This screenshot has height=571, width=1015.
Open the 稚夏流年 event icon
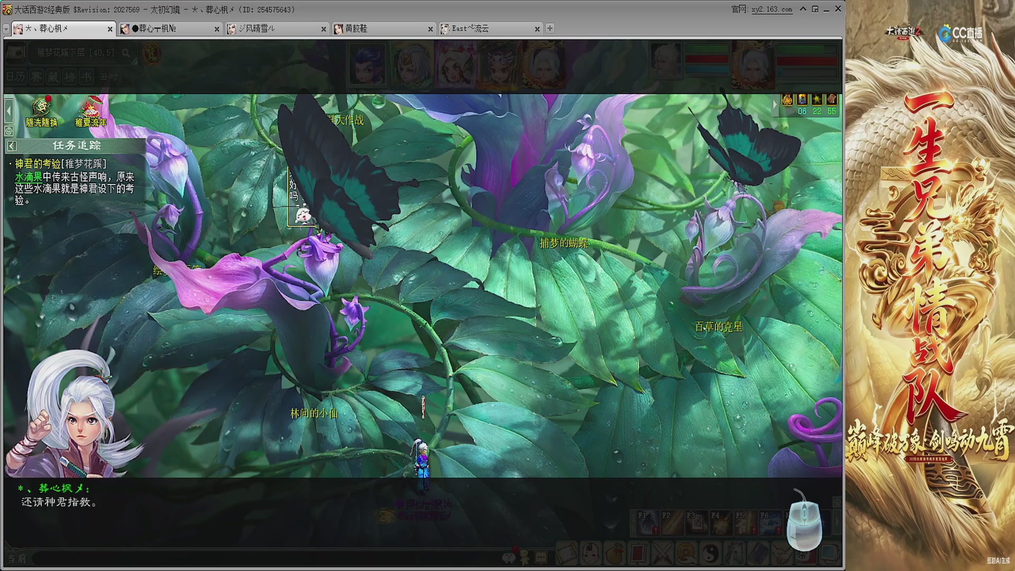(91, 112)
